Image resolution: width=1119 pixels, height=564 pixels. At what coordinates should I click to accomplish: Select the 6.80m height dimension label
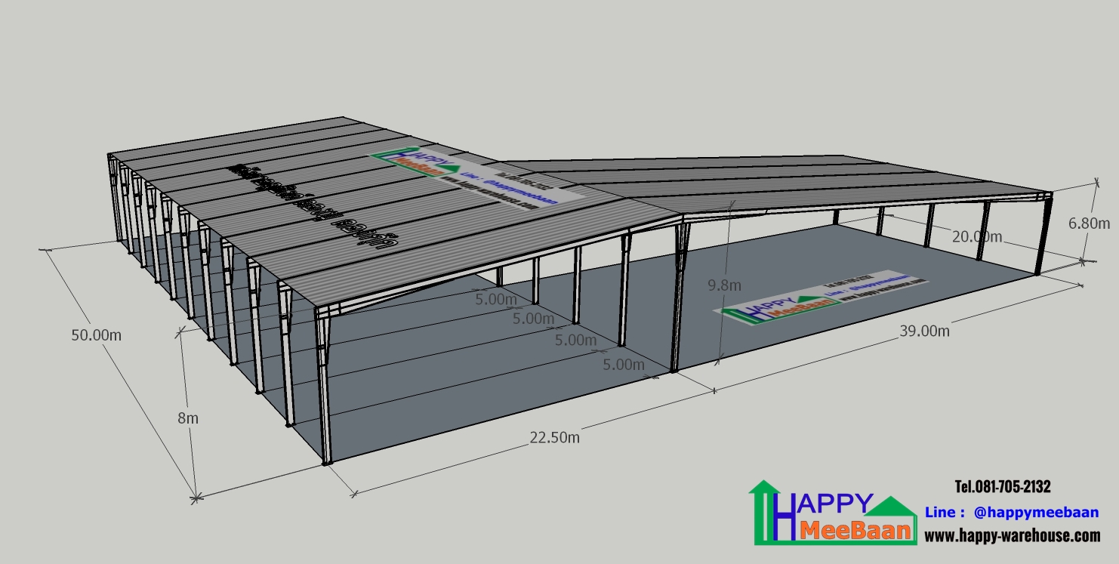click(1089, 223)
